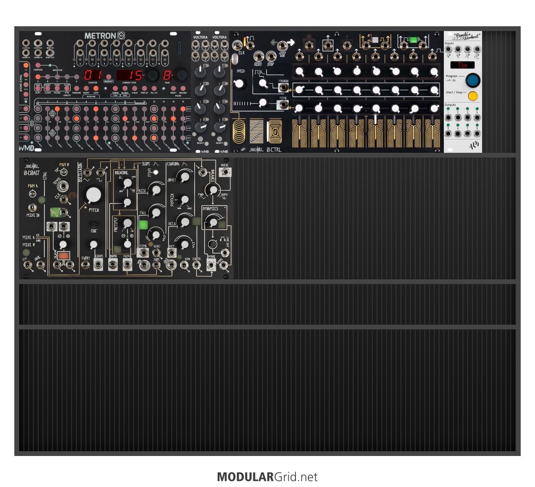Toggle lit step 3 on METRON track 1
Image resolution: width=535 pixels, height=487 pixels.
tap(57, 109)
